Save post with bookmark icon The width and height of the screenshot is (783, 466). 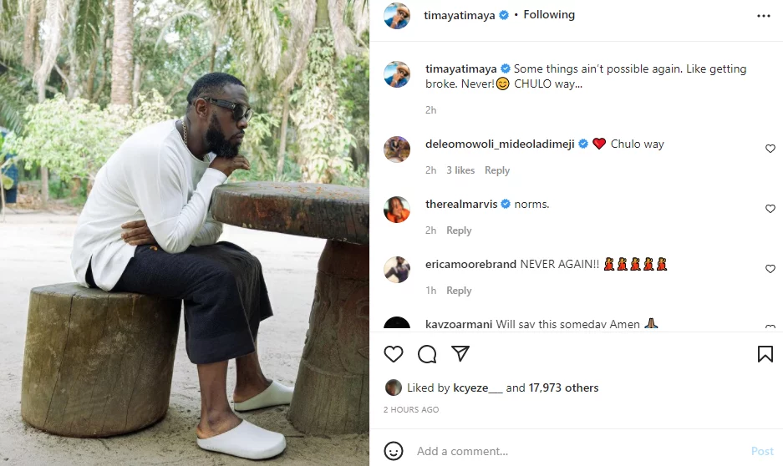[x=765, y=354]
